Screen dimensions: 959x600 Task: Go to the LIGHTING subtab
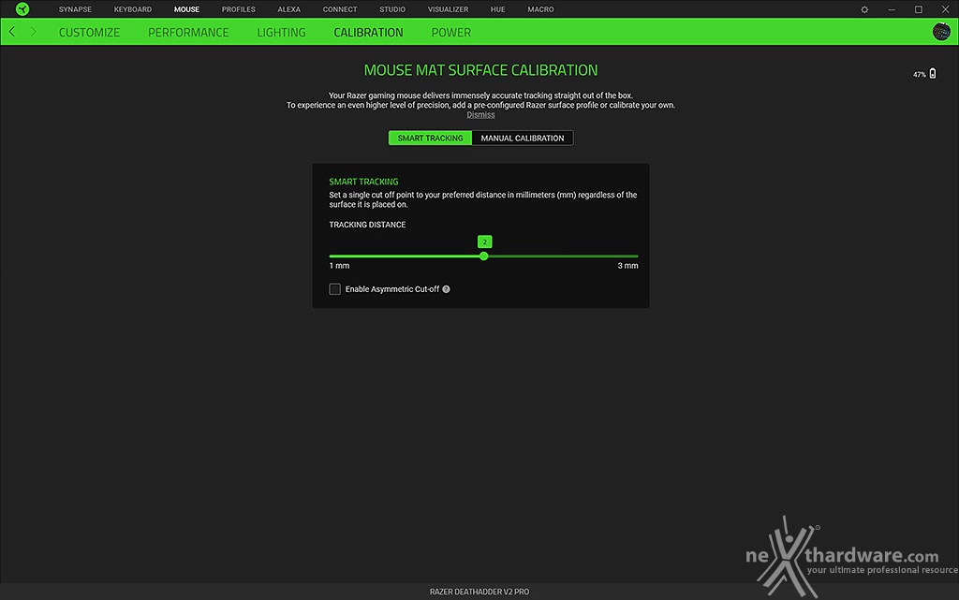tap(281, 33)
